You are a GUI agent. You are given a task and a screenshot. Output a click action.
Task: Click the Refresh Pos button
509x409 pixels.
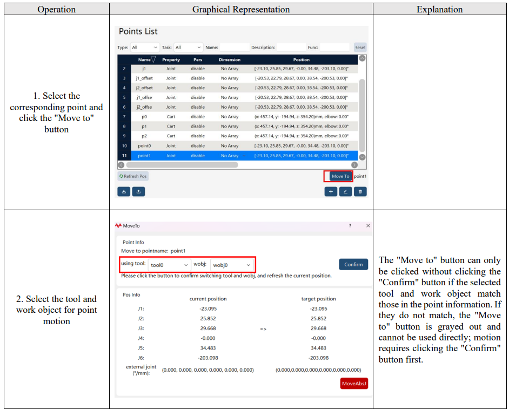click(133, 176)
